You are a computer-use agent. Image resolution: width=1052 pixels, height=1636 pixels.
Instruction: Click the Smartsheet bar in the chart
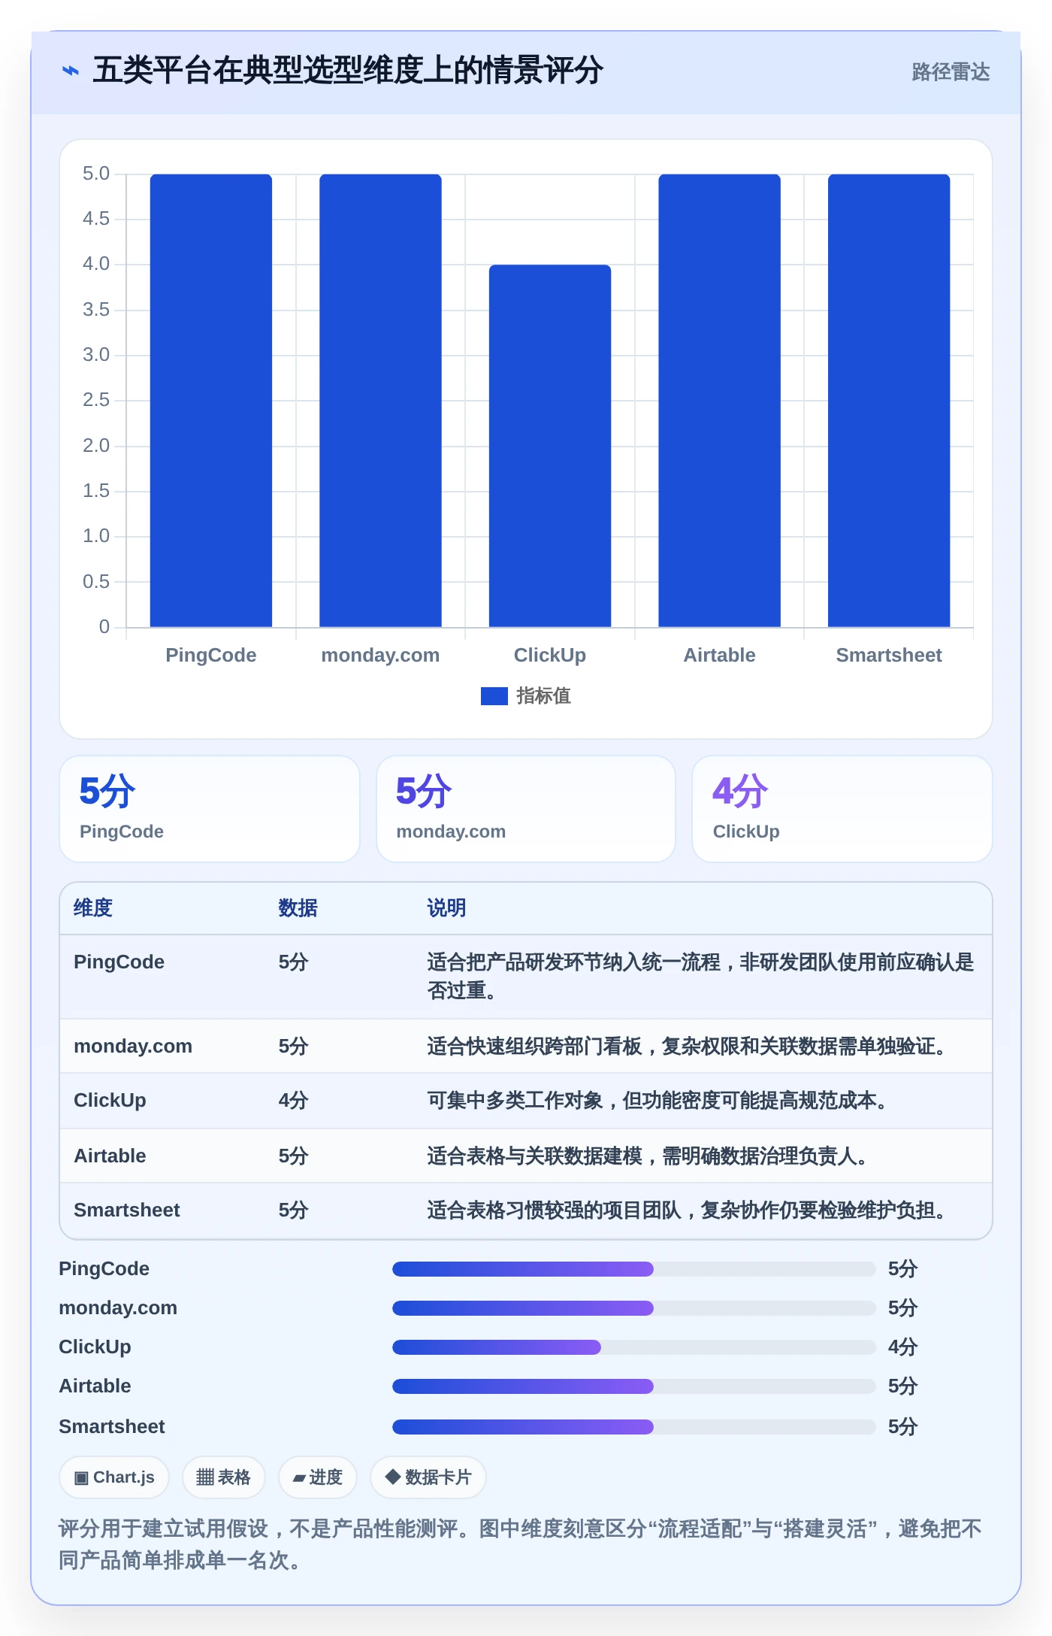tap(889, 401)
